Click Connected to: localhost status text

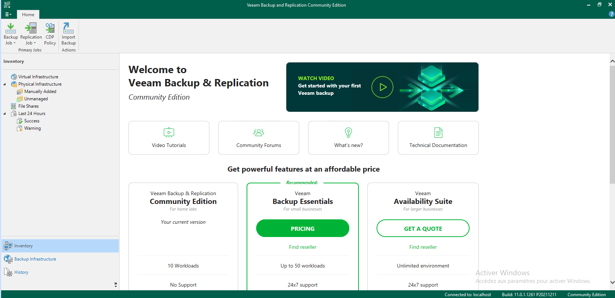pyautogui.click(x=467, y=295)
